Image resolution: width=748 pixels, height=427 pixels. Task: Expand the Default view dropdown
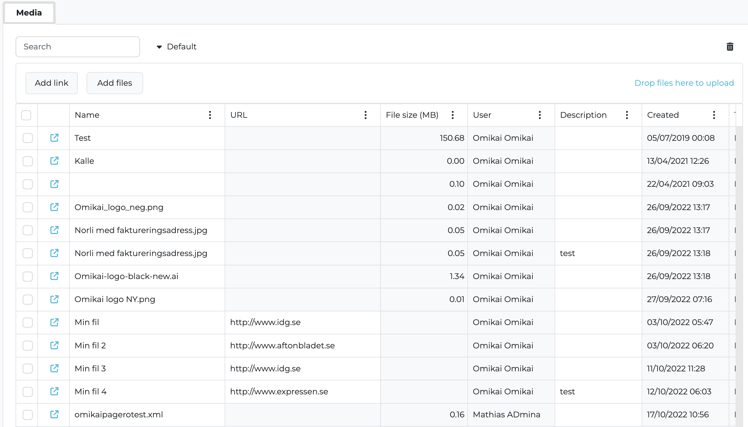[x=176, y=47]
